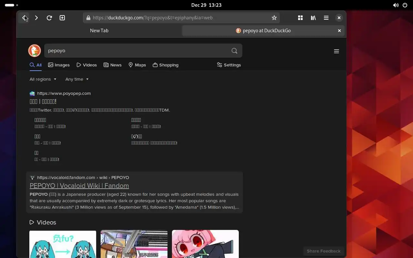The height and width of the screenshot is (258, 413).
Task: Switch to the New Tab tab
Action: pos(99,31)
